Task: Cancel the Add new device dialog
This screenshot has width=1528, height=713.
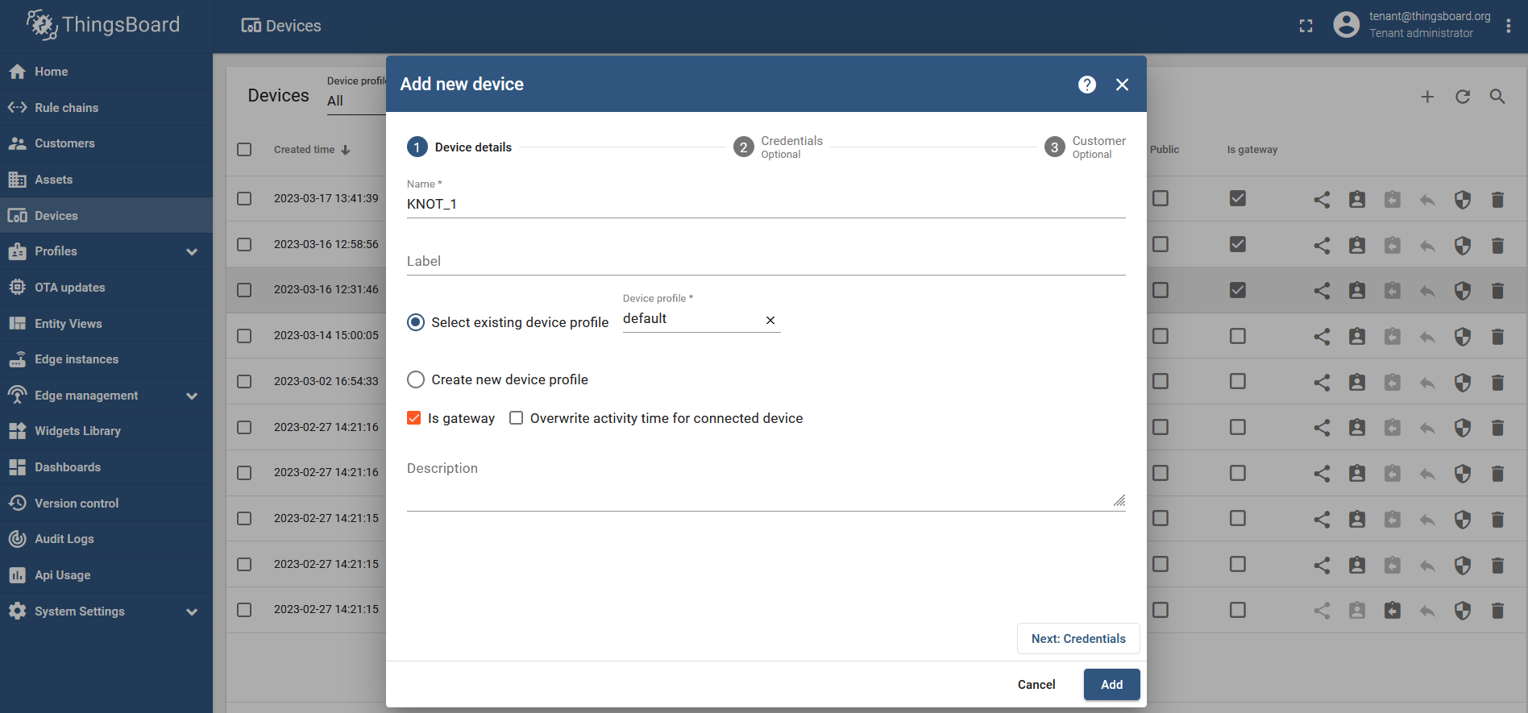Action: [1036, 684]
